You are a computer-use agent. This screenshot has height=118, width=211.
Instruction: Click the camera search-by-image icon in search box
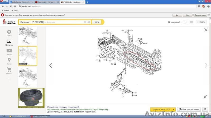[89, 22]
